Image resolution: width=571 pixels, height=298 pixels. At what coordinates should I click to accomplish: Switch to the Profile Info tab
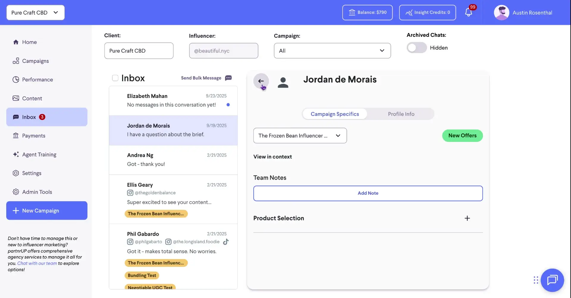click(401, 114)
